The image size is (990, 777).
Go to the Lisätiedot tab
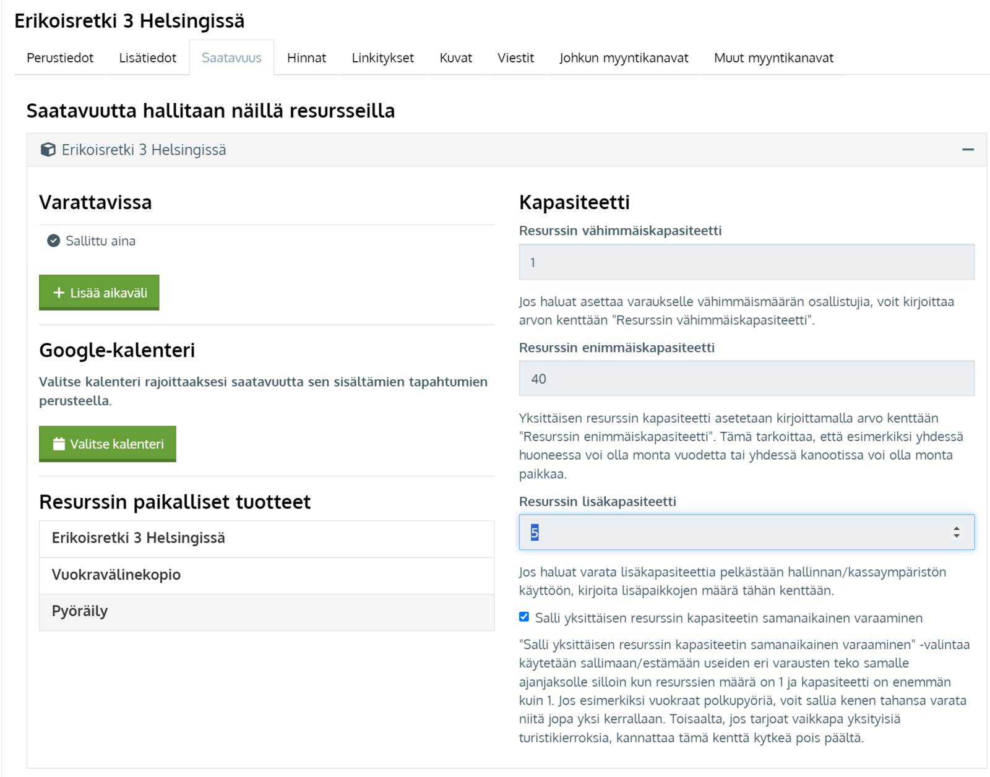click(147, 58)
